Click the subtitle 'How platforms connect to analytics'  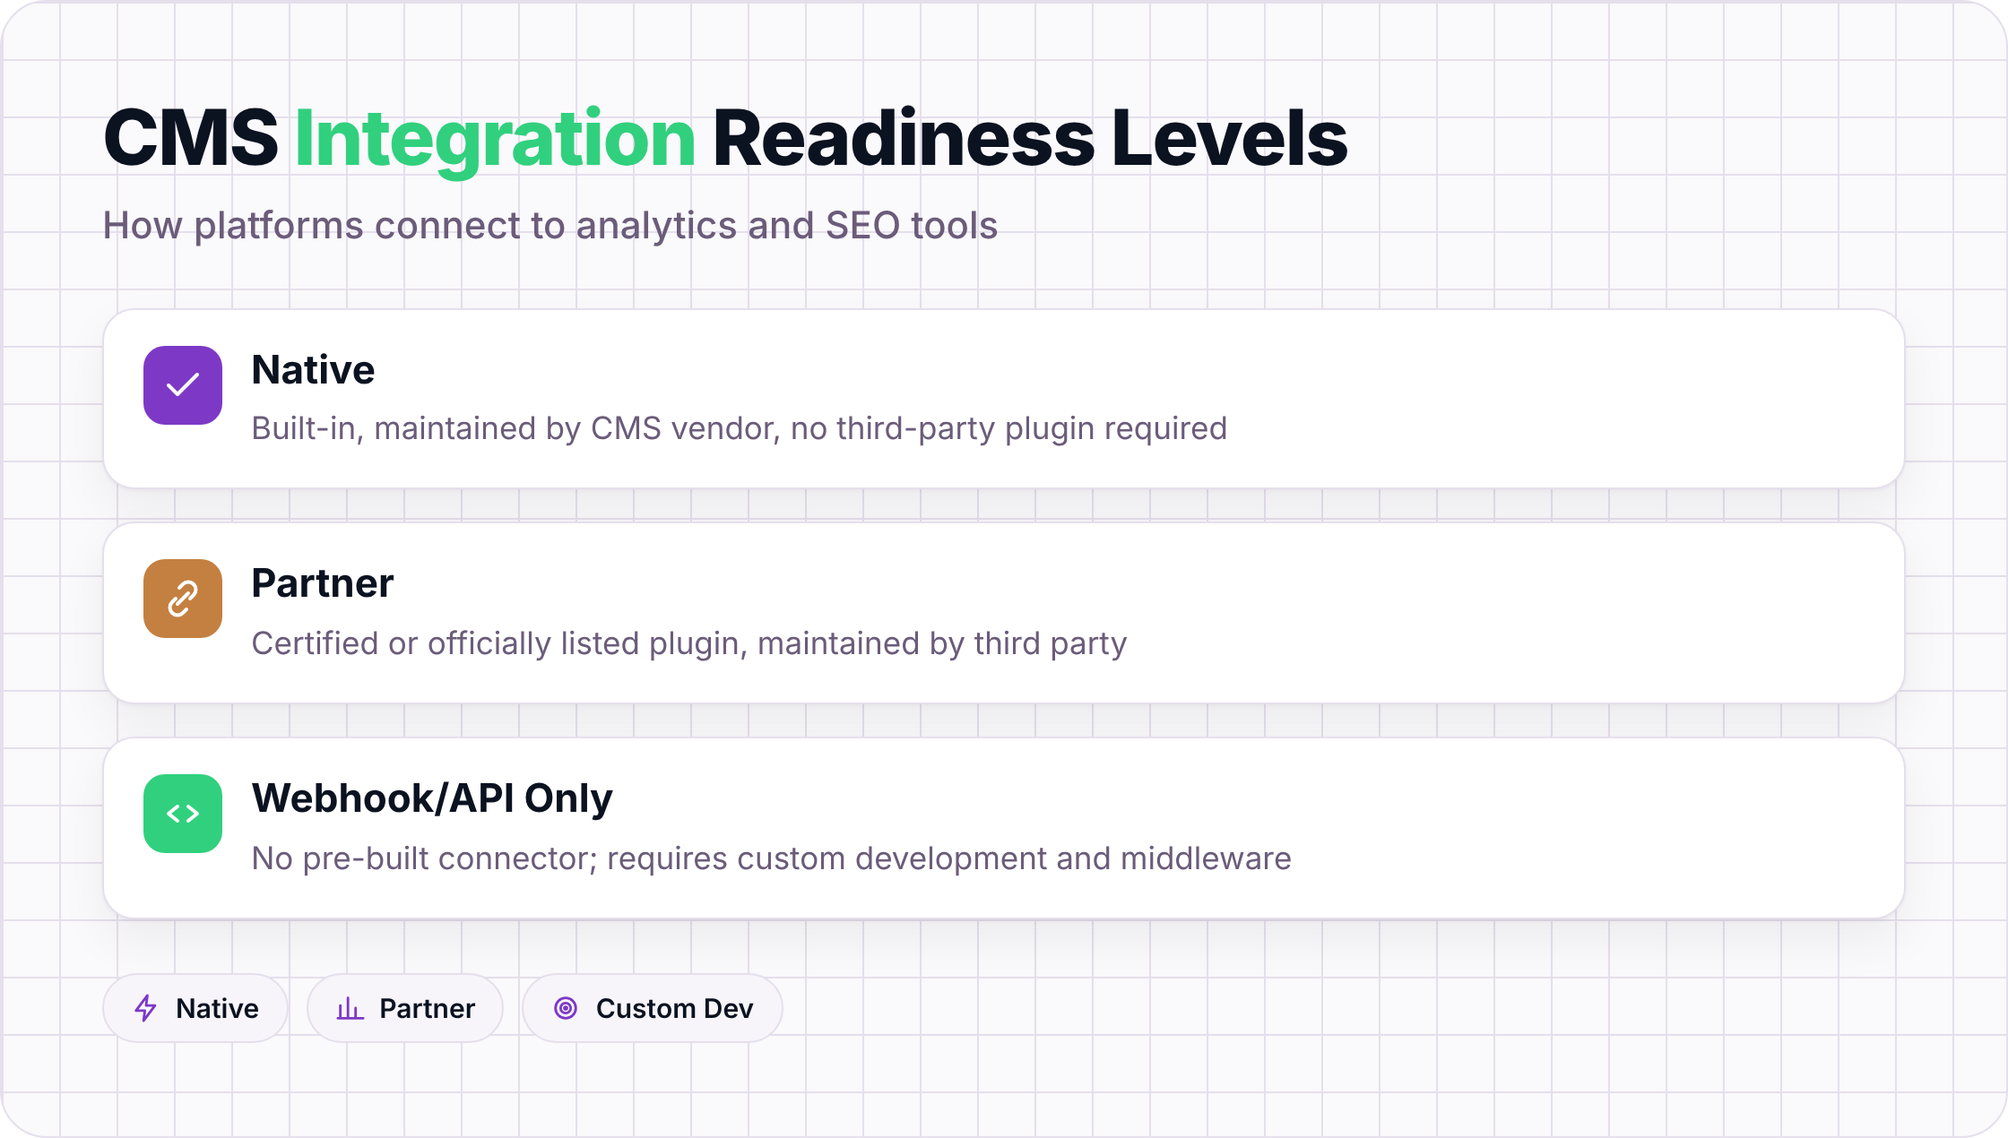(550, 225)
